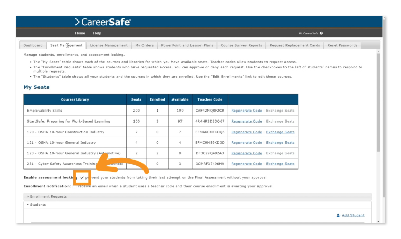Select 121 - OSHA 10-hour General Industry
This screenshot has width=401, height=239.
point(61,143)
